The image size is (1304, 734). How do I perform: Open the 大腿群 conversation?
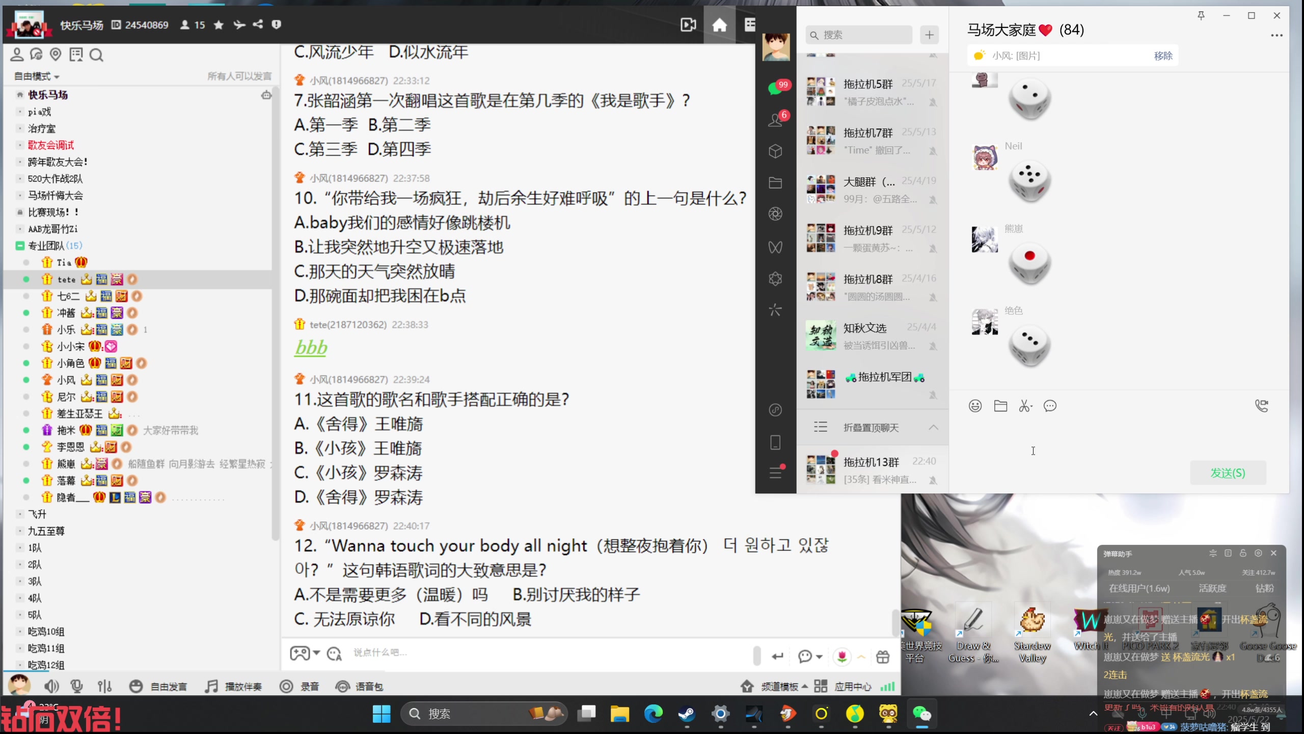coord(873,190)
